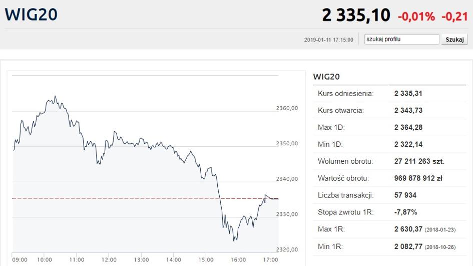The width and height of the screenshot is (473, 266).
Task: Select the Kurs odniesienia row
Action: (x=389, y=94)
